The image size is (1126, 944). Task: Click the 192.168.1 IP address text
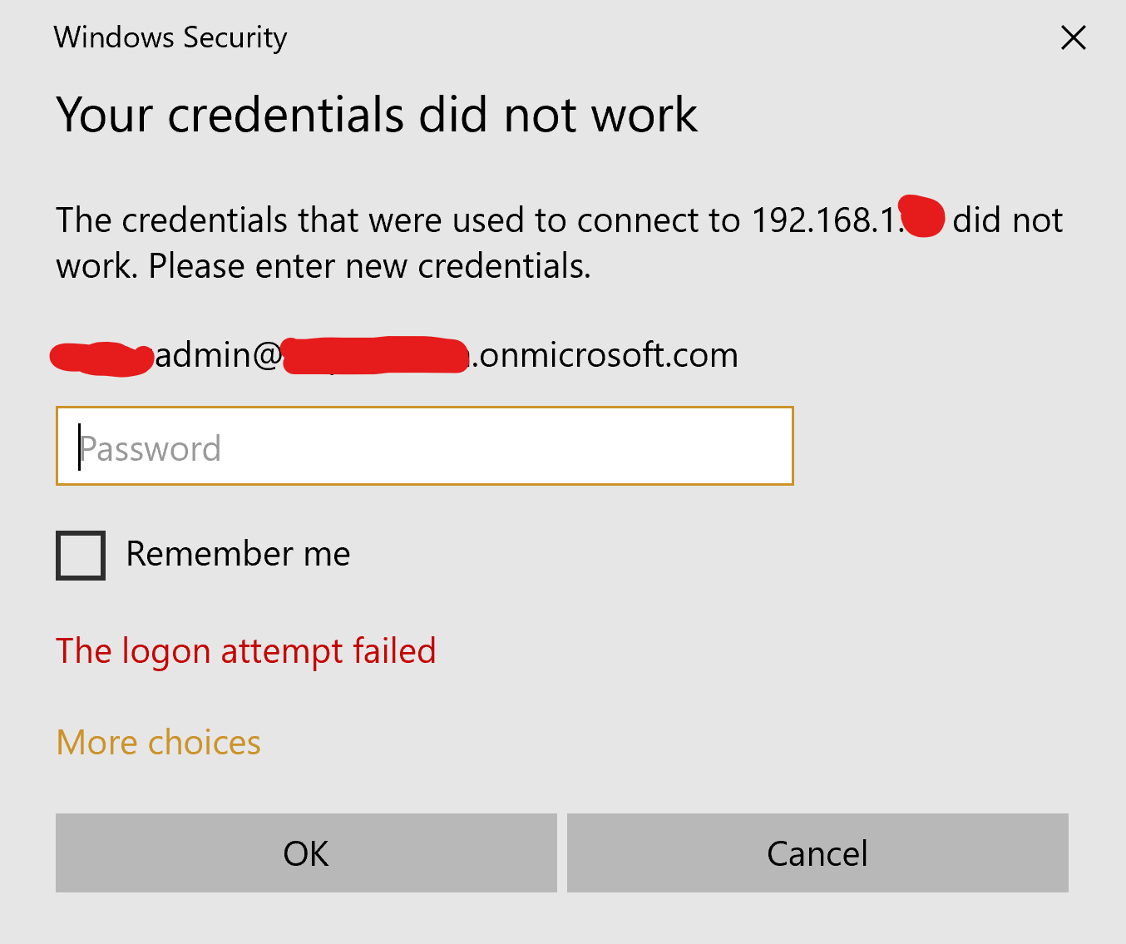825,220
